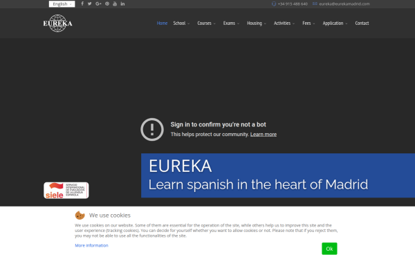This screenshot has width=415, height=259.
Task: Click the eureka@eurekamadrid.com email link
Action: (x=344, y=4)
